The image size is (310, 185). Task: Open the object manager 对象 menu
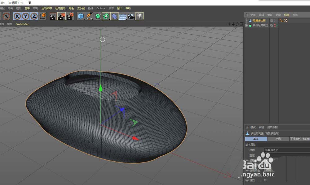[x=278, y=15]
